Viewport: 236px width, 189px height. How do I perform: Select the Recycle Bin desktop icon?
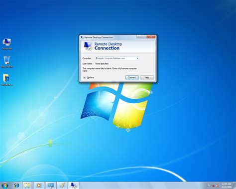click(x=7, y=62)
